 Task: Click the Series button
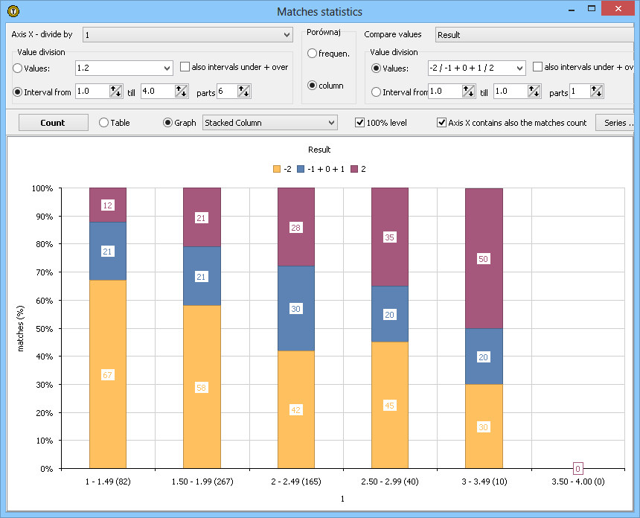(616, 123)
